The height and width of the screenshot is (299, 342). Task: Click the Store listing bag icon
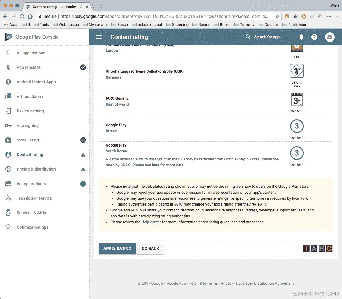[8, 140]
